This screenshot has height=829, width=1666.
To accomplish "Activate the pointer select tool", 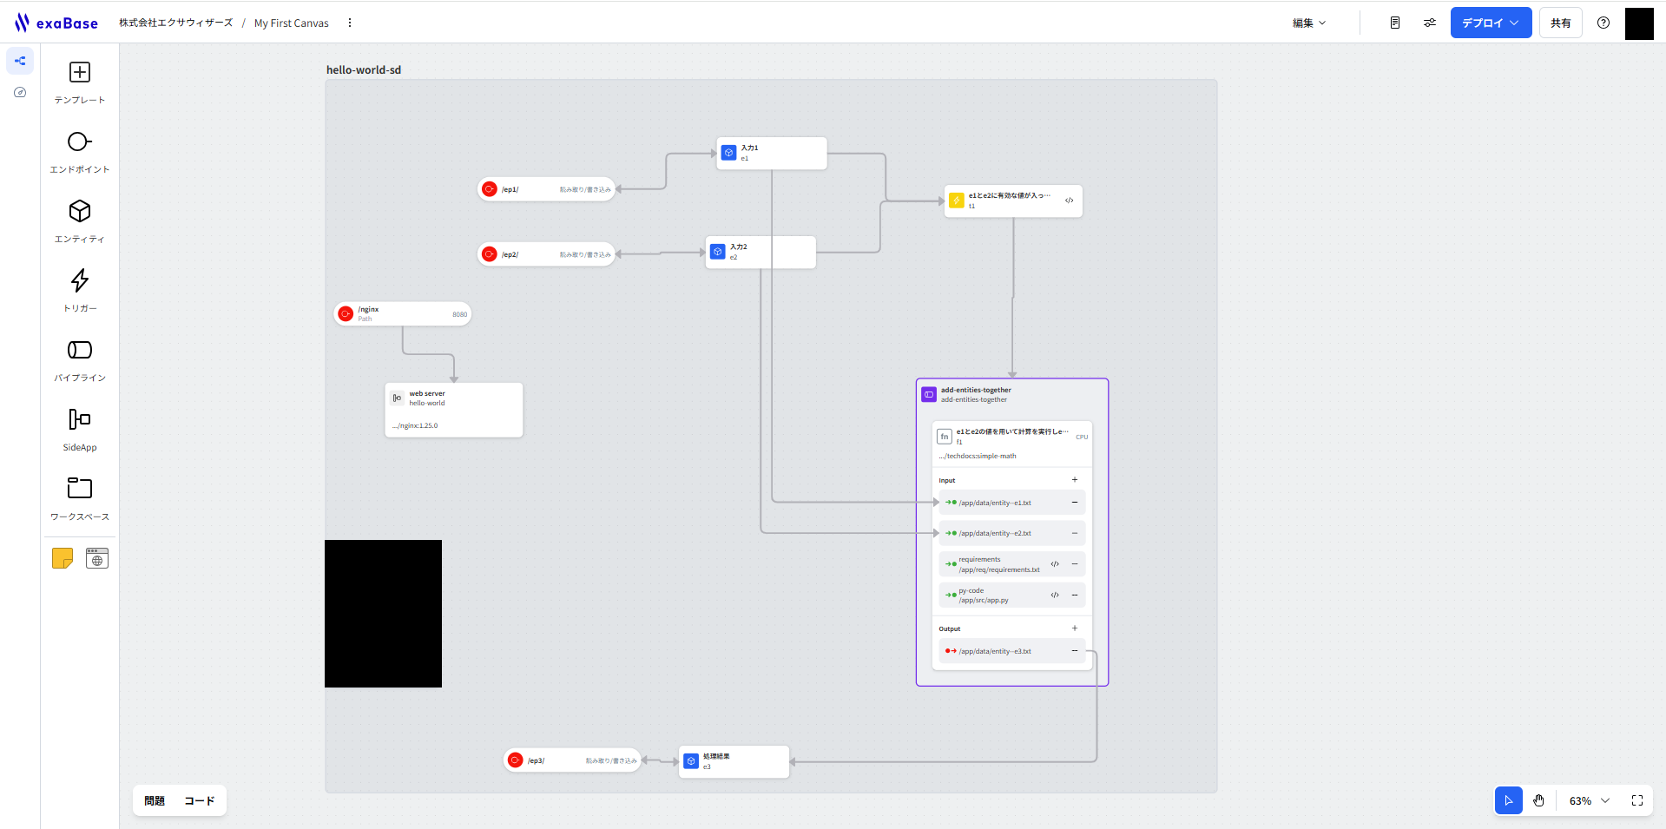I will point(1509,800).
